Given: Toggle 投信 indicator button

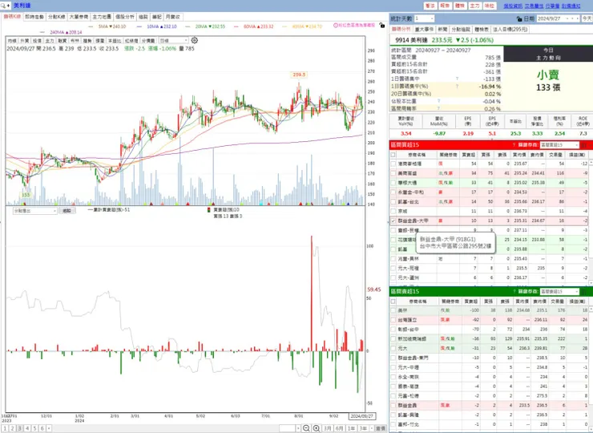Looking at the screenshot, I should (37, 41).
